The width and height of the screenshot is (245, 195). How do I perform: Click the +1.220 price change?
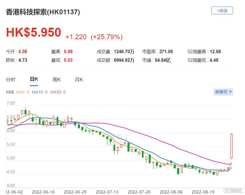click(x=76, y=37)
